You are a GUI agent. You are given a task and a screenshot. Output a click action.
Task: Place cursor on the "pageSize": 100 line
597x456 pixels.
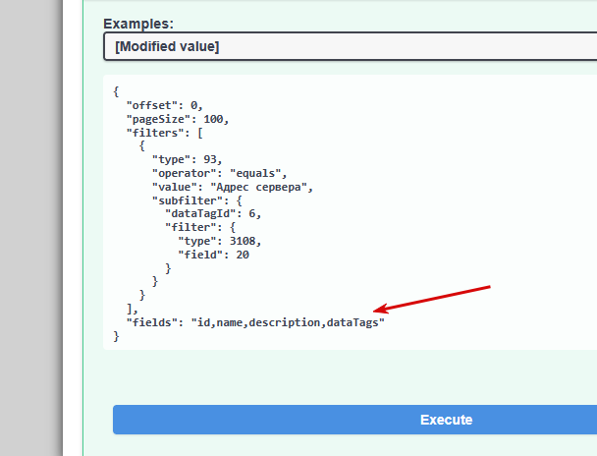point(178,119)
